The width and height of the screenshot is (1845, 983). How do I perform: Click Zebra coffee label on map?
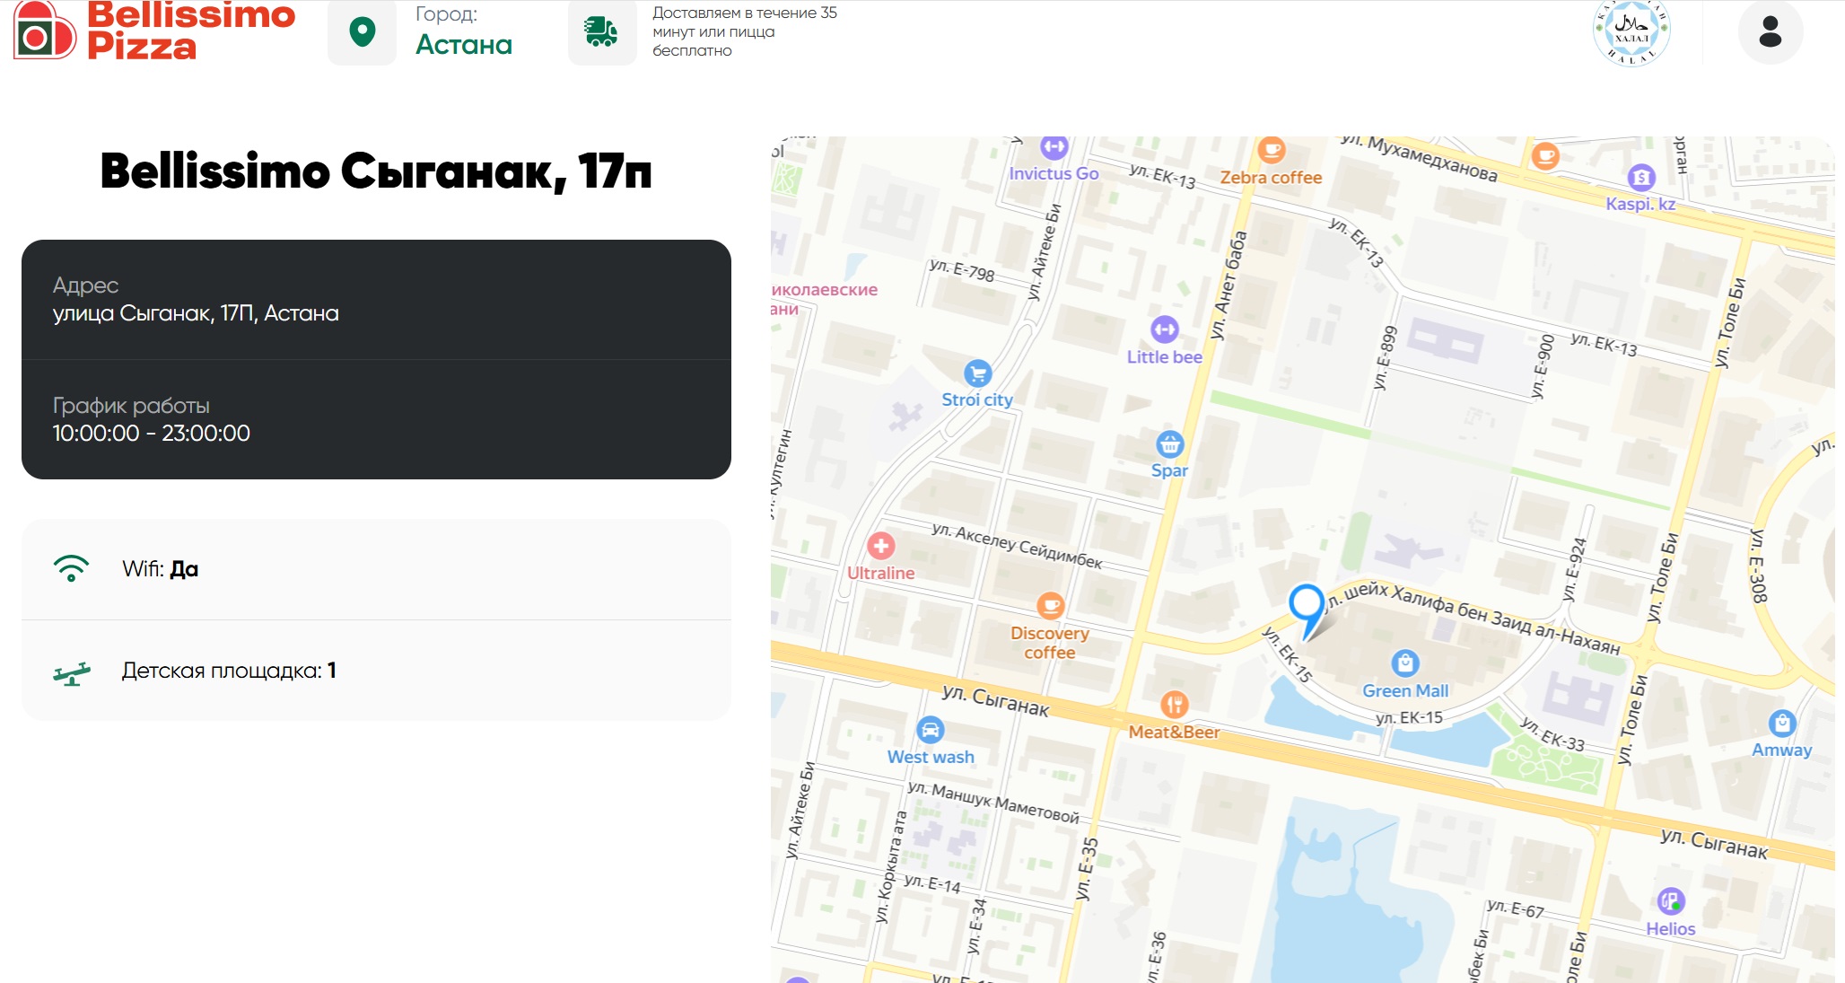(1271, 178)
